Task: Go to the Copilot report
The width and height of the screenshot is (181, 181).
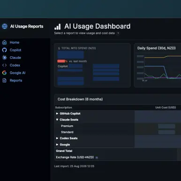Action: click(15, 50)
